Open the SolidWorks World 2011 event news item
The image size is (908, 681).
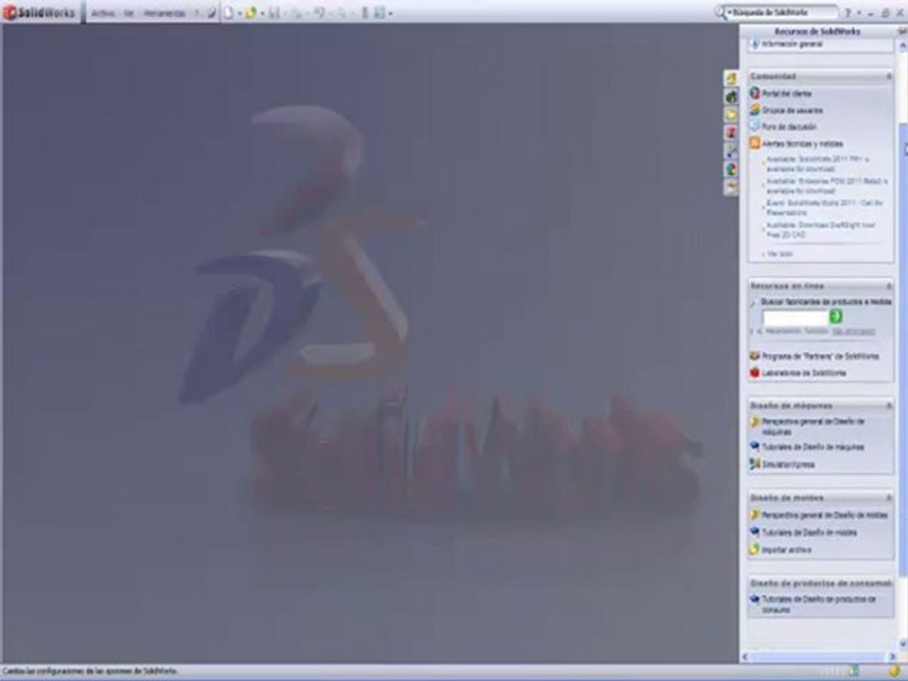(824, 208)
